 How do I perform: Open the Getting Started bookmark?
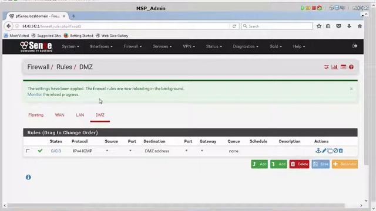pos(78,36)
